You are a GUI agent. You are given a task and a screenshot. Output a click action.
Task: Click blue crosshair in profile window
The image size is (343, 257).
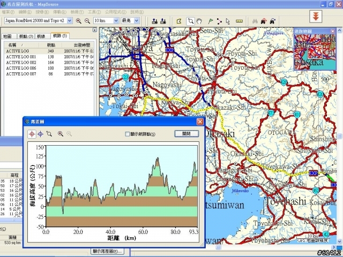(41, 134)
